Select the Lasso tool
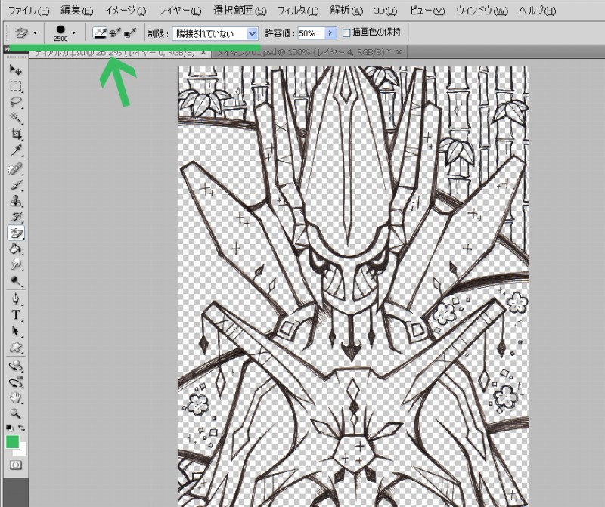Viewport: 605px width, 507px height. (15, 102)
